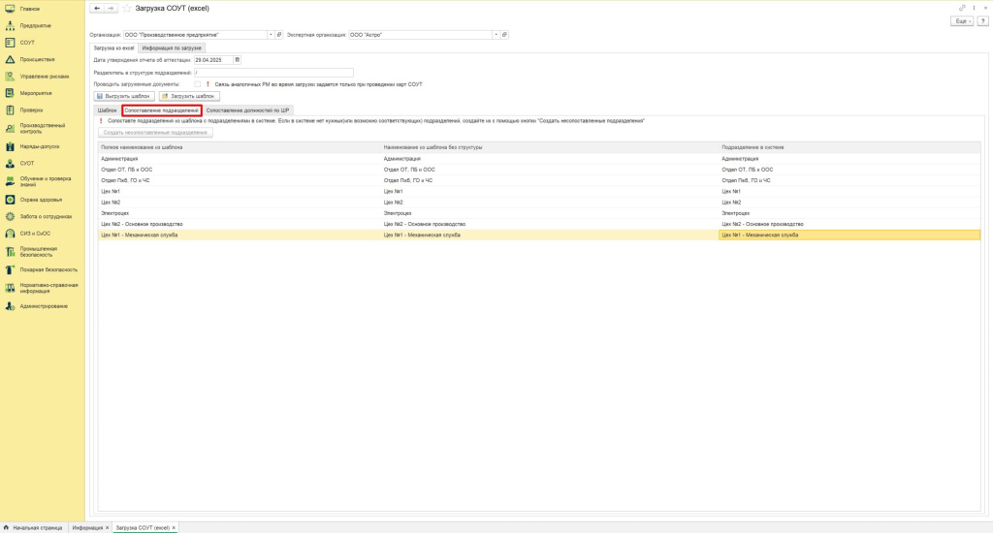Select the Шаблон tab
Image resolution: width=993 pixels, height=533 pixels.
(x=107, y=110)
